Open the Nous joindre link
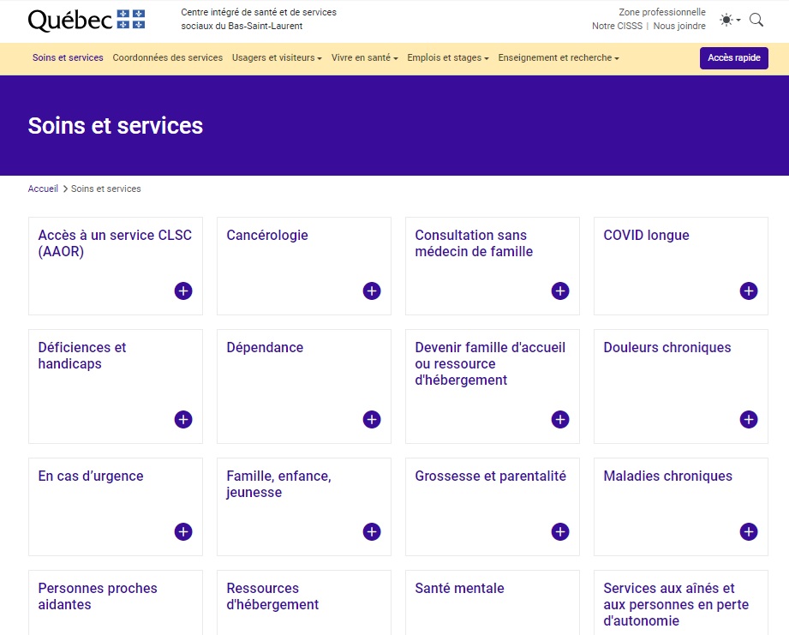The height and width of the screenshot is (635, 789). [x=680, y=26]
